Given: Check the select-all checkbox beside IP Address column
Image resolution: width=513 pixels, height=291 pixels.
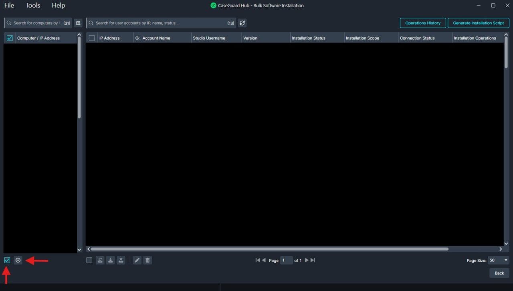Looking at the screenshot, I should tap(92, 38).
